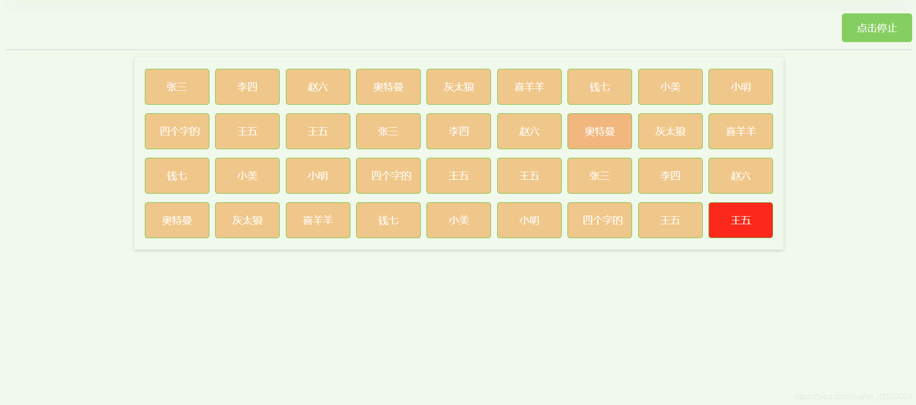Select 张三 card in the first row
Image resolution: width=916 pixels, height=405 pixels.
(177, 87)
